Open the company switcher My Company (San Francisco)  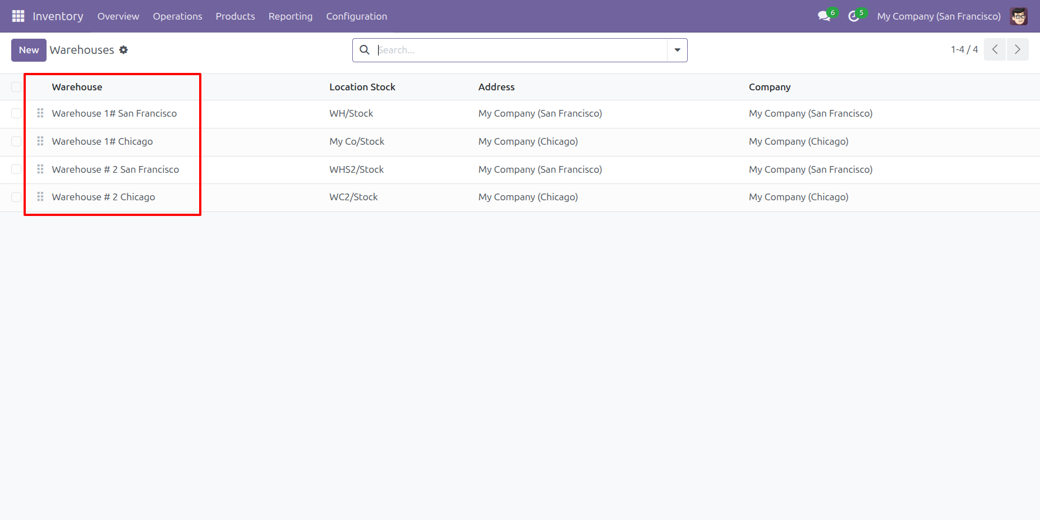pos(938,16)
